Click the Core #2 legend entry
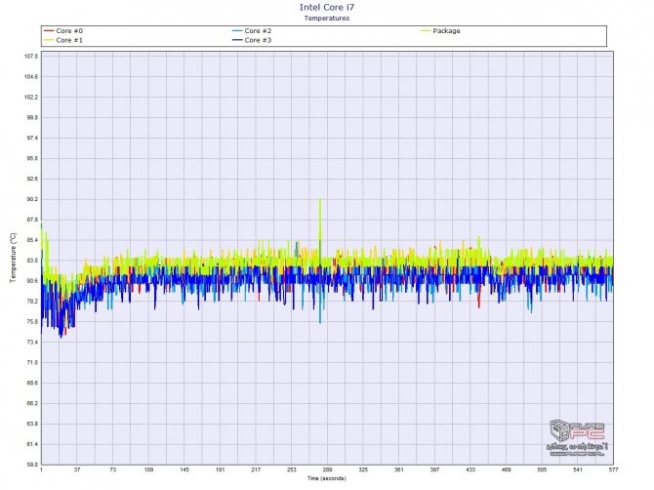Viewport: 654px width, 490px height. [252, 31]
